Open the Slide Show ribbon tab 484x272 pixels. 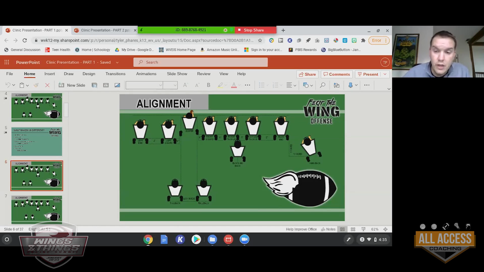(x=177, y=74)
